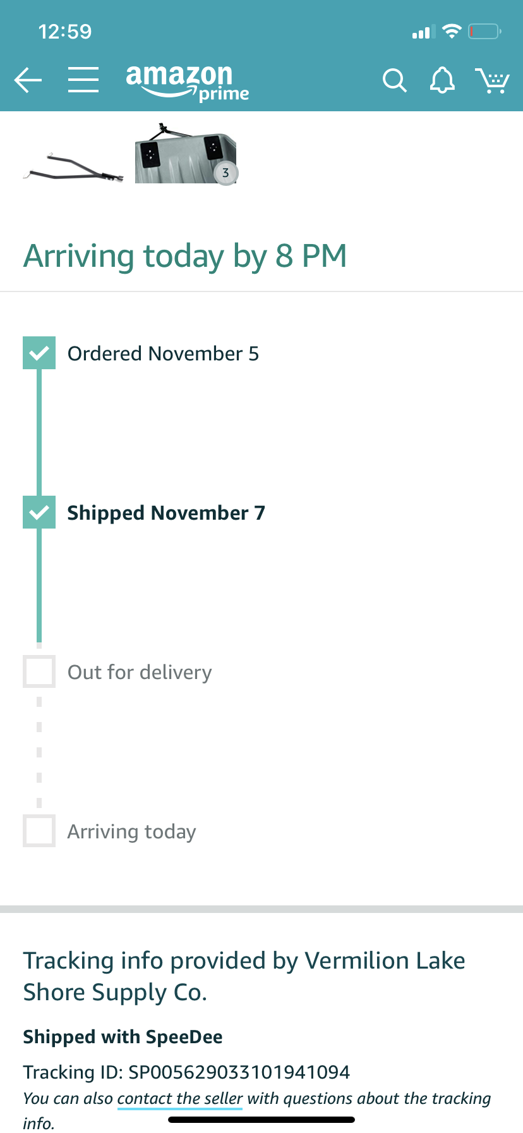Select the Ordered November 5 checkmark
Viewport: 523px width, 1133px height.
(x=39, y=353)
